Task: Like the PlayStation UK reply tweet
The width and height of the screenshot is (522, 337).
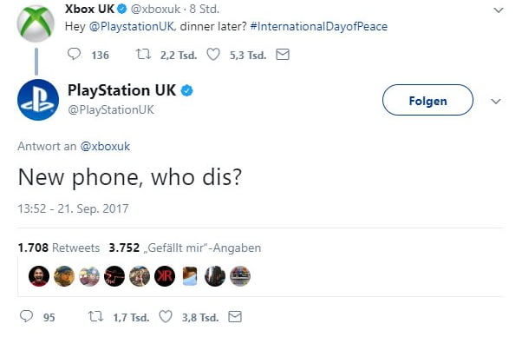Action: 166,317
